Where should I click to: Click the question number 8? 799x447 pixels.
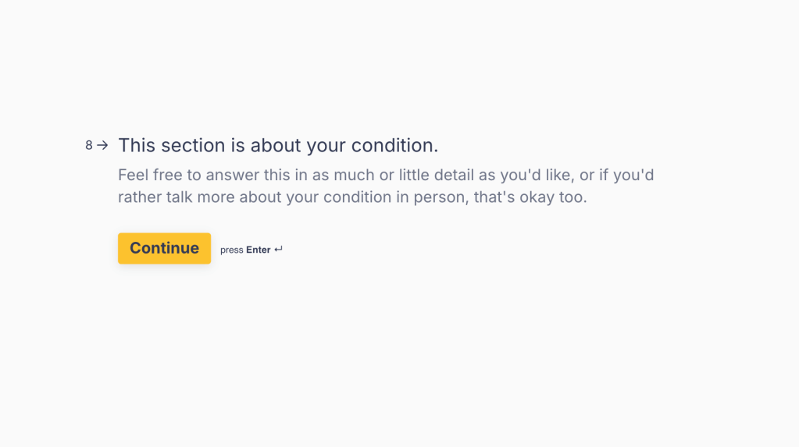pos(89,145)
